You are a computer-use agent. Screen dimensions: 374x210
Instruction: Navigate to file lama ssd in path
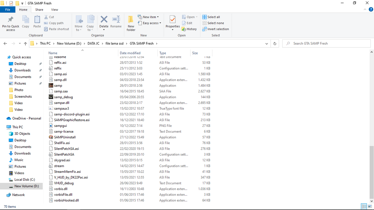(115, 43)
